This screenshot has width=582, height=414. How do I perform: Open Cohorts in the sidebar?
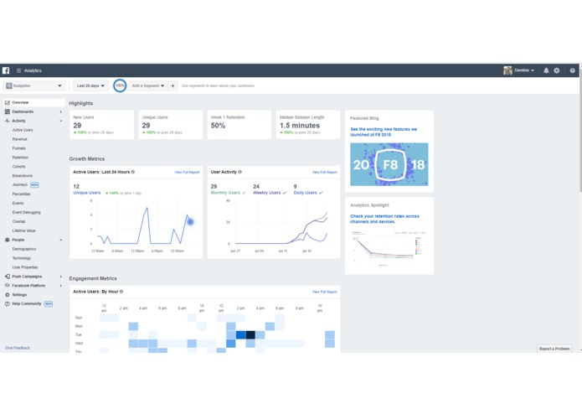(x=19, y=167)
